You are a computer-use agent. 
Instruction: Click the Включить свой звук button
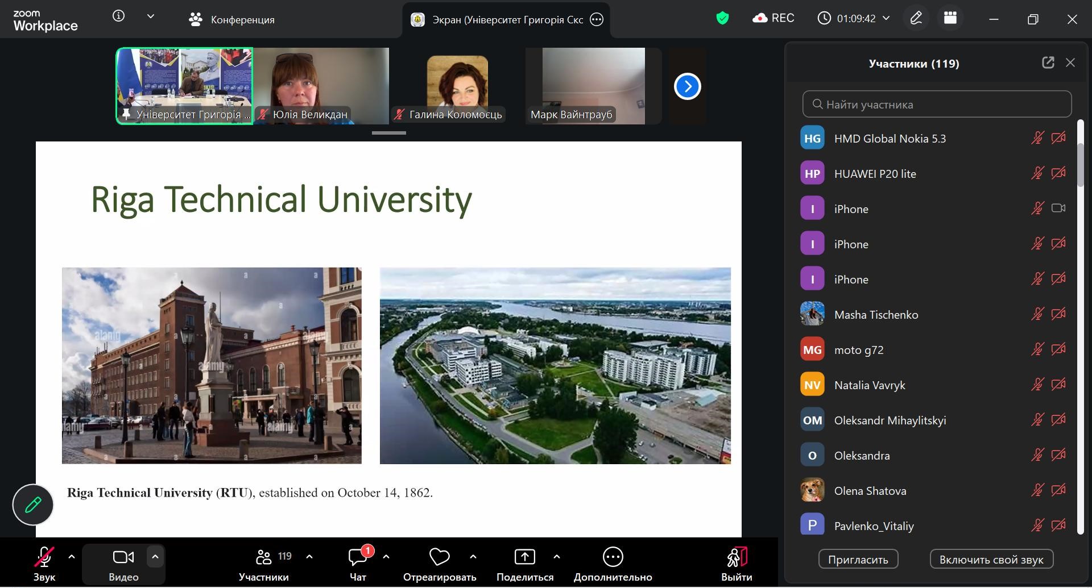991,560
